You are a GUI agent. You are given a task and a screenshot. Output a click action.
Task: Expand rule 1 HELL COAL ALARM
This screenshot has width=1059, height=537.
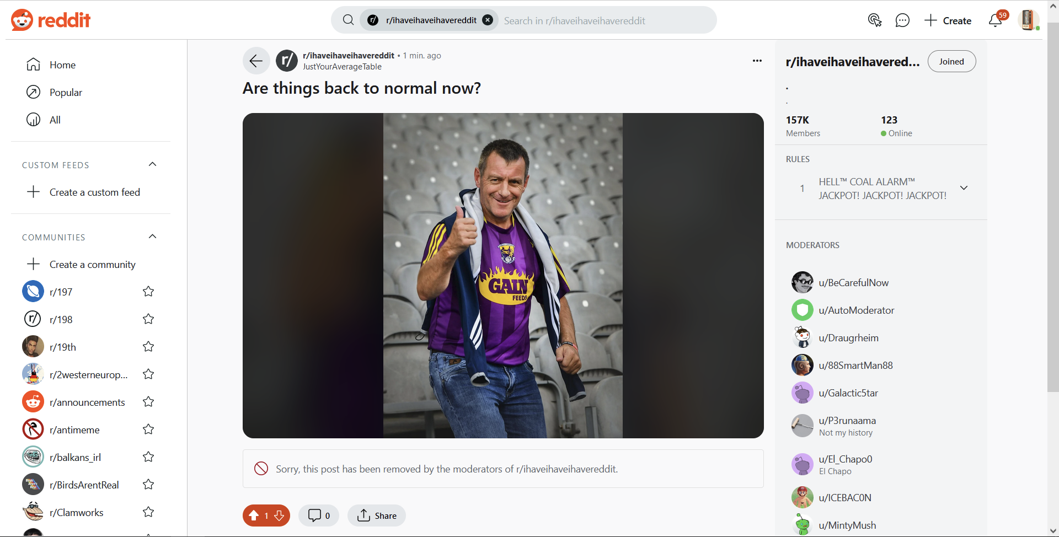point(964,188)
